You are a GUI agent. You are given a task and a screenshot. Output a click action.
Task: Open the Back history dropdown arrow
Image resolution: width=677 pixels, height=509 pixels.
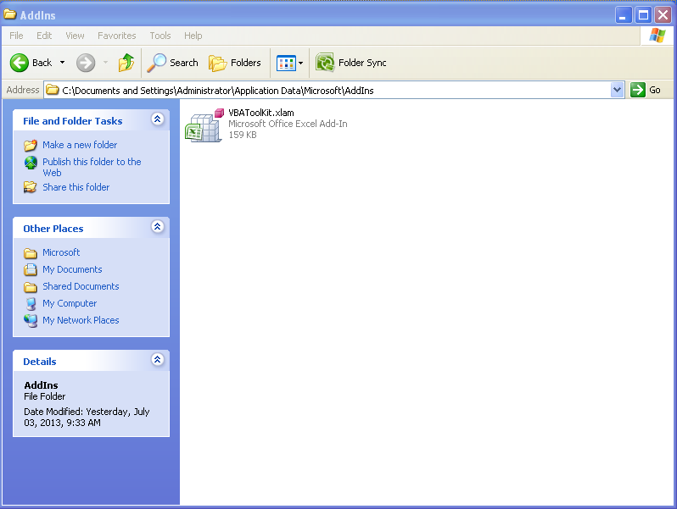point(62,63)
